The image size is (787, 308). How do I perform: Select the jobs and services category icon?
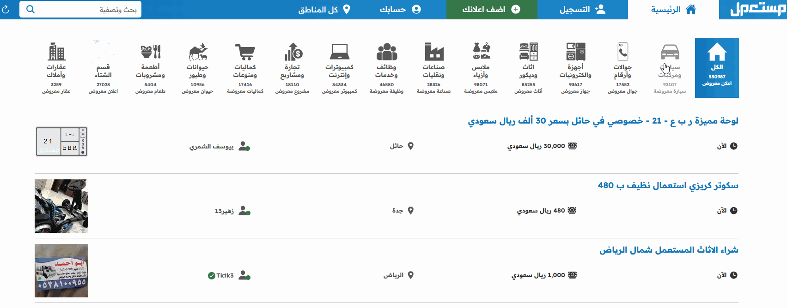[x=386, y=53]
